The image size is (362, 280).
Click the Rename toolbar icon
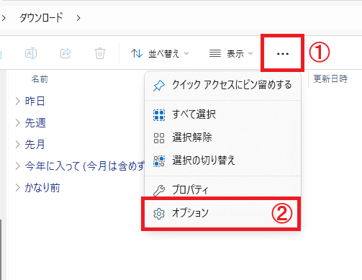[x=31, y=53]
